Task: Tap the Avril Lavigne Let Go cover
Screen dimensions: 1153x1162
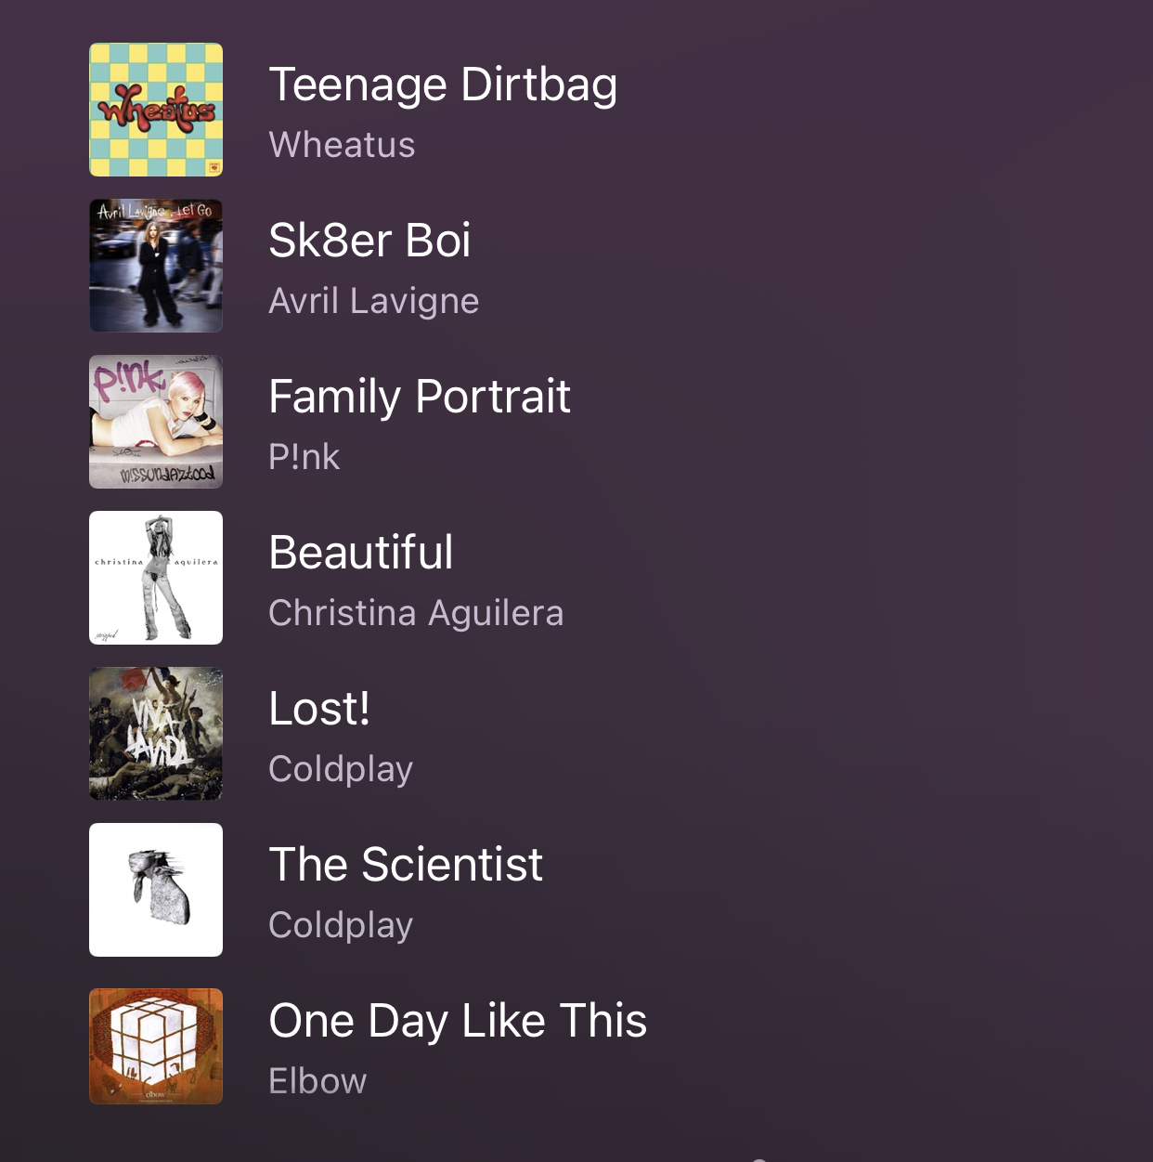Action: [x=156, y=266]
